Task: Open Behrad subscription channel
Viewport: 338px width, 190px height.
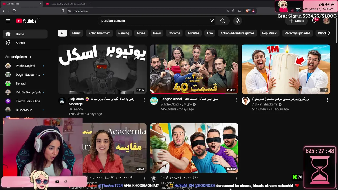Action: tap(25, 83)
